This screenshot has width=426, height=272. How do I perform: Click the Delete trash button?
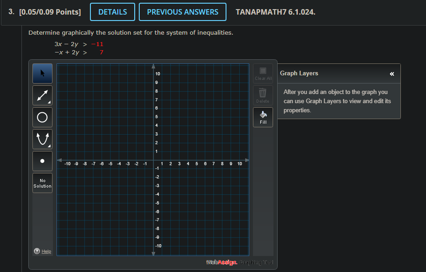[x=263, y=95]
